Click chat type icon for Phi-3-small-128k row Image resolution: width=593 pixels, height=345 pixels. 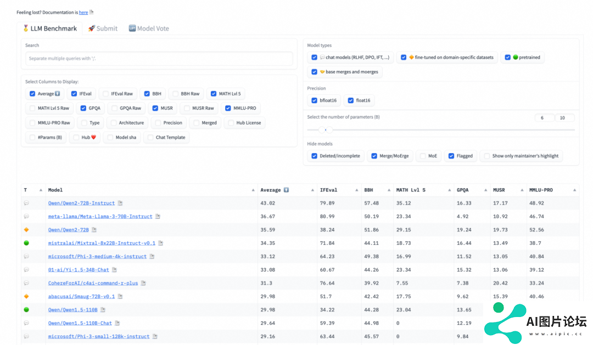26,336
